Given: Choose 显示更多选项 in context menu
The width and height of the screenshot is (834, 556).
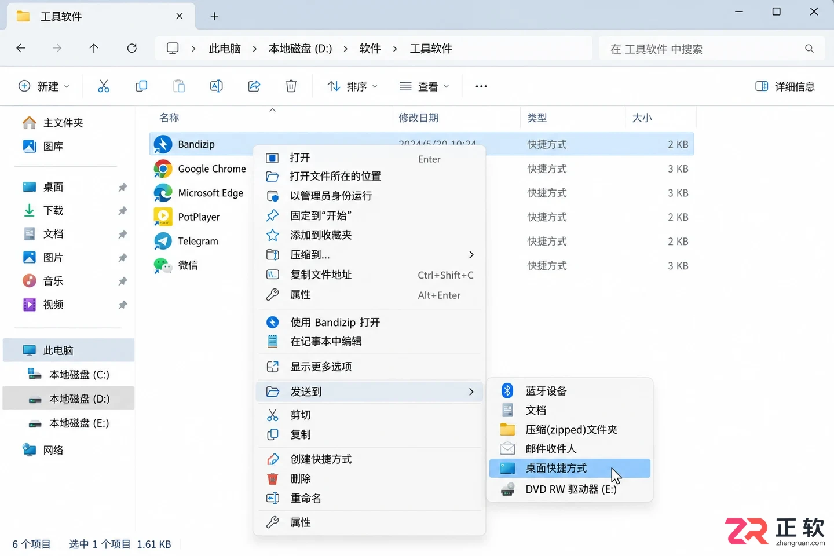Looking at the screenshot, I should pyautogui.click(x=370, y=367).
